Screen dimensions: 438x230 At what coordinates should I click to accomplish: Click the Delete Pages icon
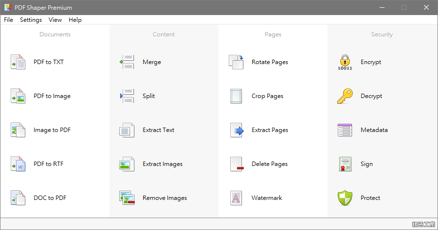coord(237,164)
